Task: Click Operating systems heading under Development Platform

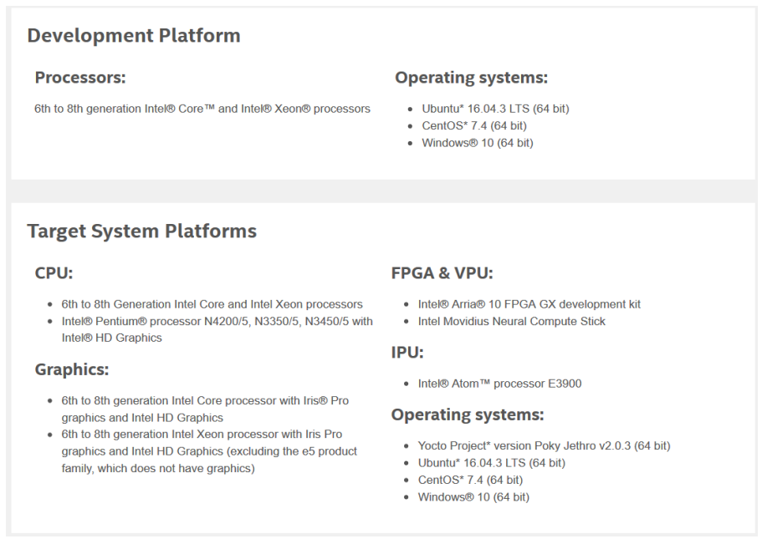Action: [x=471, y=78]
